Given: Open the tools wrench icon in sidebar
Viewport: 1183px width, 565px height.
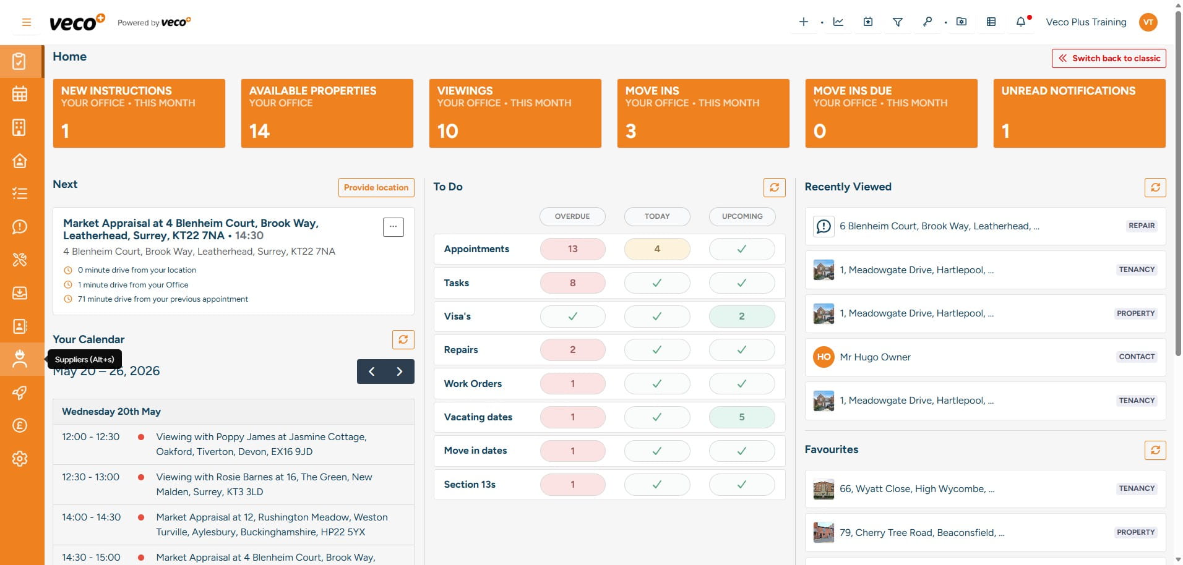Looking at the screenshot, I should (20, 260).
